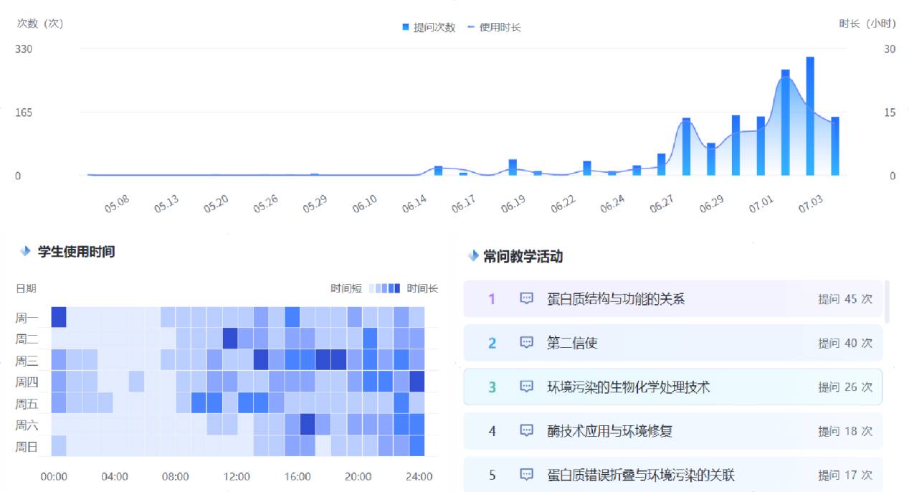Click the 07.01 date axis label
Screen dimensions: 909x492
pyautogui.click(x=761, y=204)
